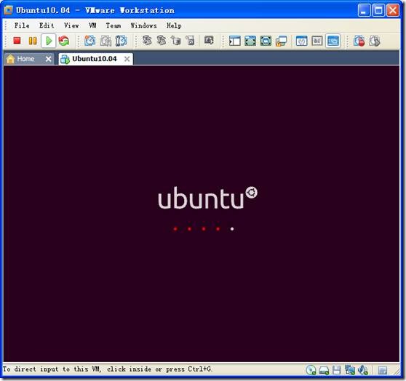Close the Home tab
This screenshot has width=406, height=381.
pyautogui.click(x=48, y=59)
